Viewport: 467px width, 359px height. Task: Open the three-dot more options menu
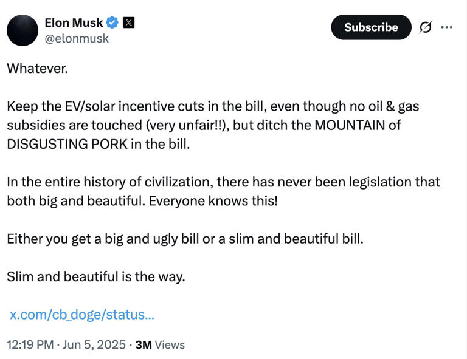click(x=447, y=27)
